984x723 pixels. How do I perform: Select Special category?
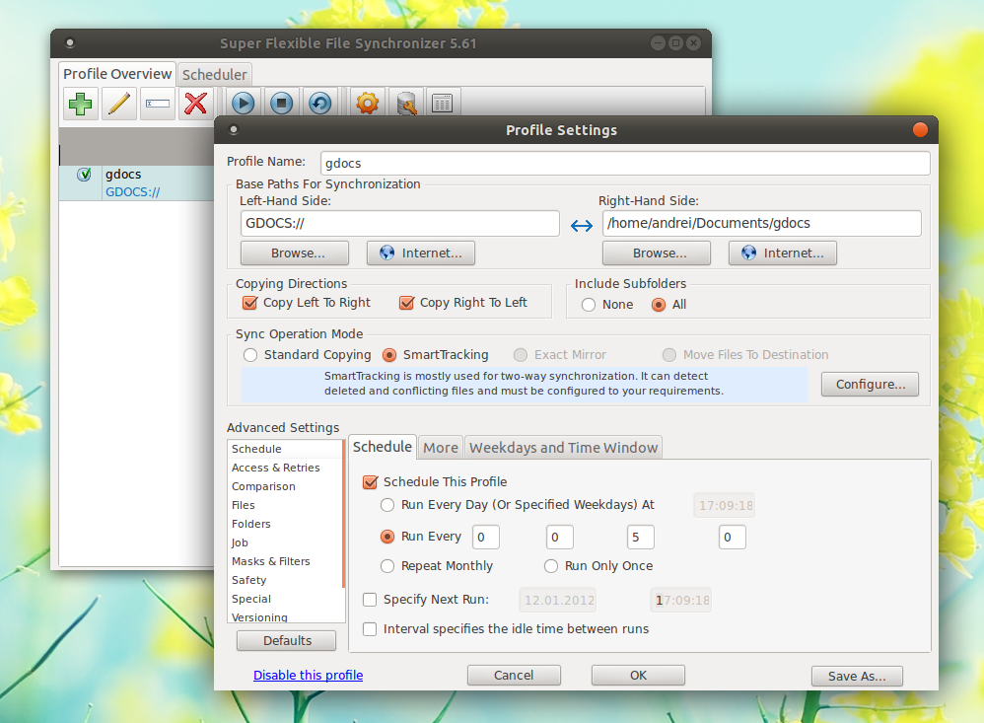(285, 600)
